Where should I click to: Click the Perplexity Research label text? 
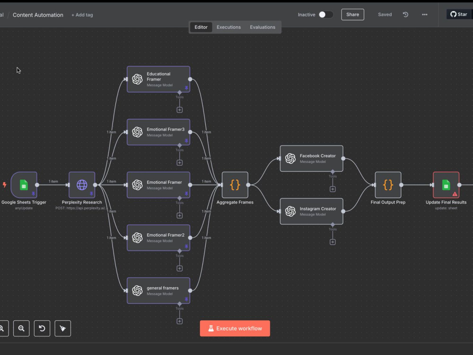82,202
